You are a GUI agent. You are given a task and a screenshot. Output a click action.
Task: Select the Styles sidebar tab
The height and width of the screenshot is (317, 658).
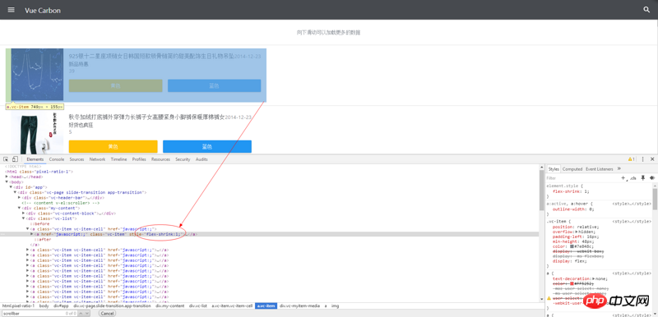(554, 168)
